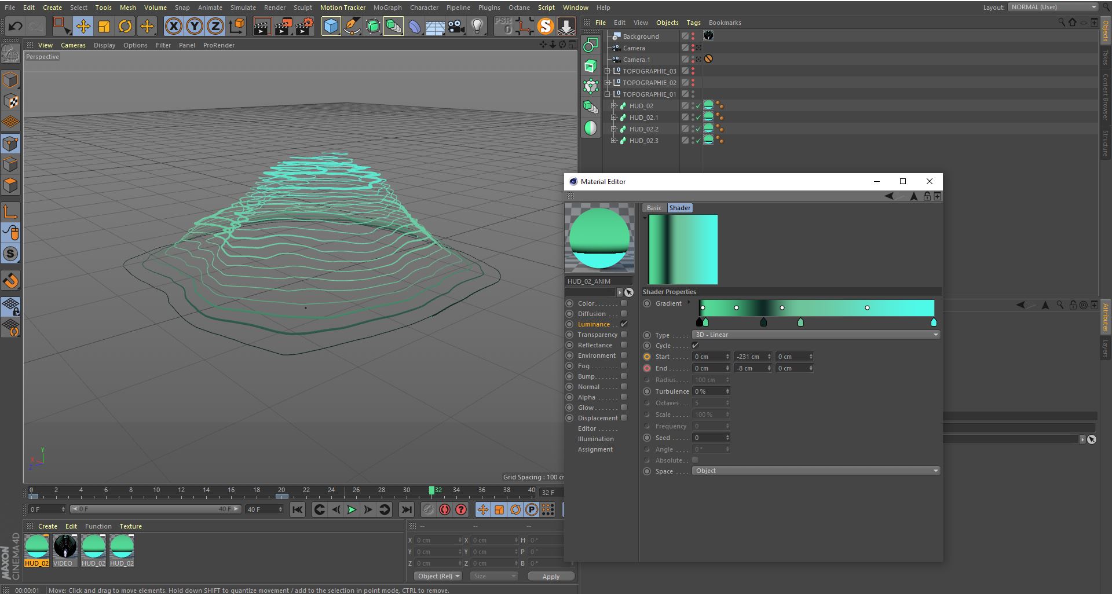Image resolution: width=1112 pixels, height=594 pixels.
Task: Add a Deformer object icon
Action: [415, 26]
